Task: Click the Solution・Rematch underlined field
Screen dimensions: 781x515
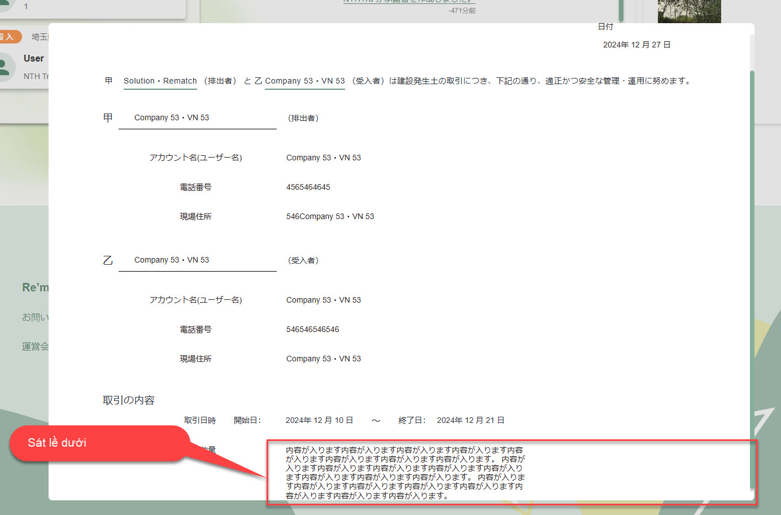Action: click(x=160, y=81)
